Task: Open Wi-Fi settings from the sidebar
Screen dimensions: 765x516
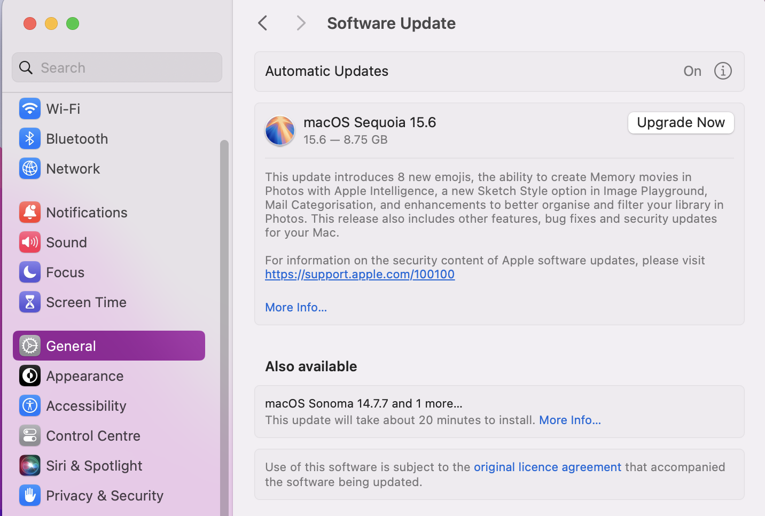Action: point(63,108)
